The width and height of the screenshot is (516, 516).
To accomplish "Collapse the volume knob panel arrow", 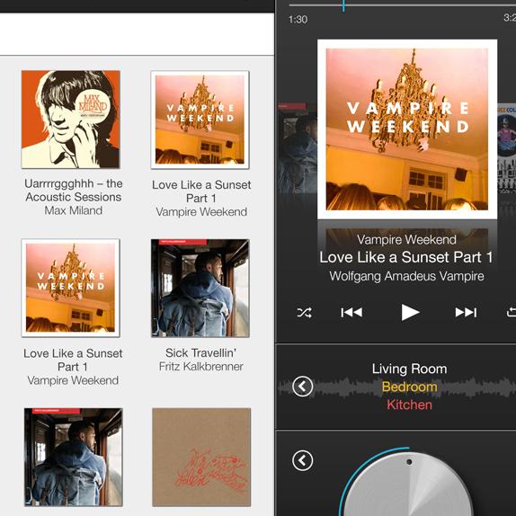I will [x=302, y=460].
